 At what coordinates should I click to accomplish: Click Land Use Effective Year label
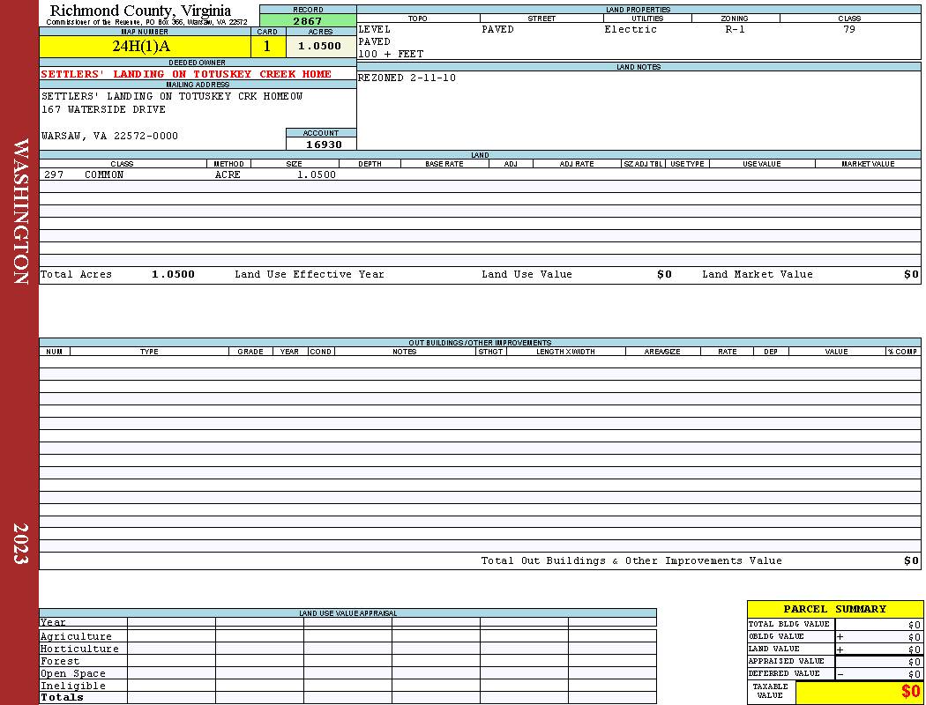(310, 274)
